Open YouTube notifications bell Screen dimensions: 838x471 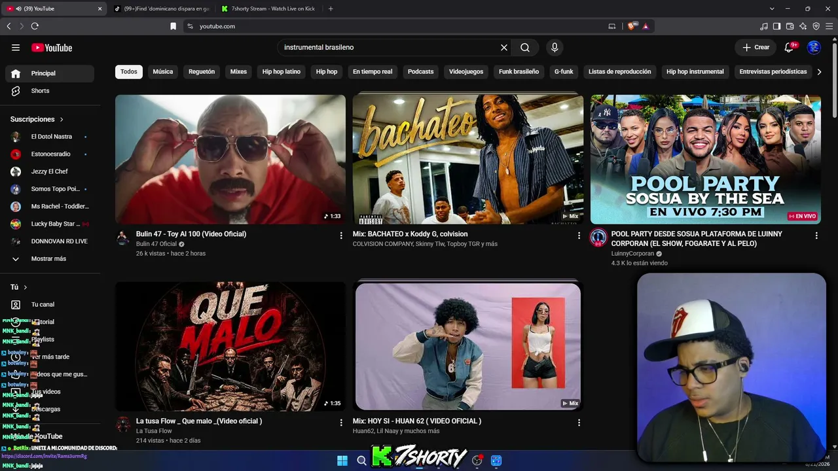click(789, 47)
